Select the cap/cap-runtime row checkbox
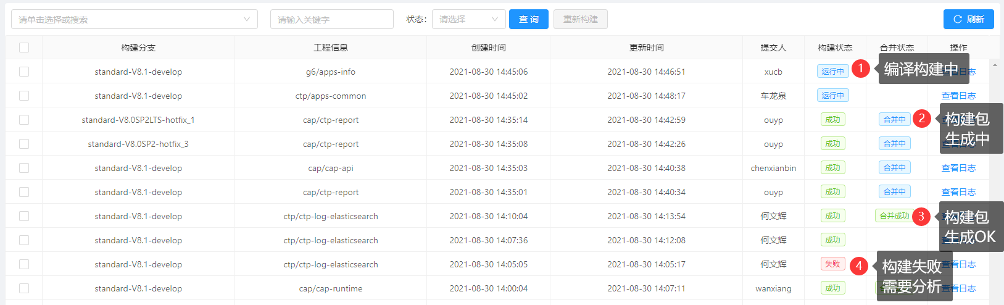 coord(24,288)
